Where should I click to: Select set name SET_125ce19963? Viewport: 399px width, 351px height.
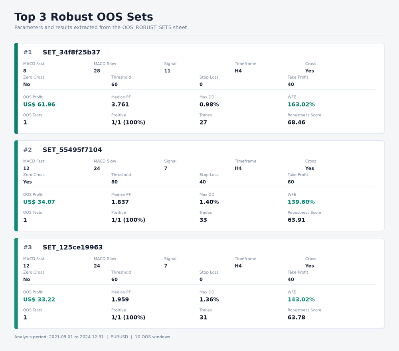click(x=73, y=247)
